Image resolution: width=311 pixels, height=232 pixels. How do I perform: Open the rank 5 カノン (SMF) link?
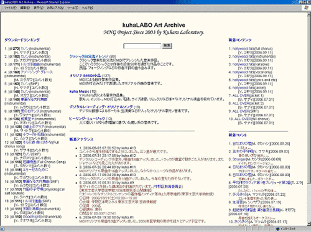26,84
